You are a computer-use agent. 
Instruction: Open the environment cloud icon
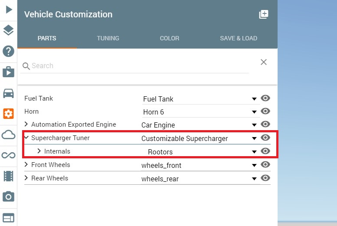(x=8, y=135)
